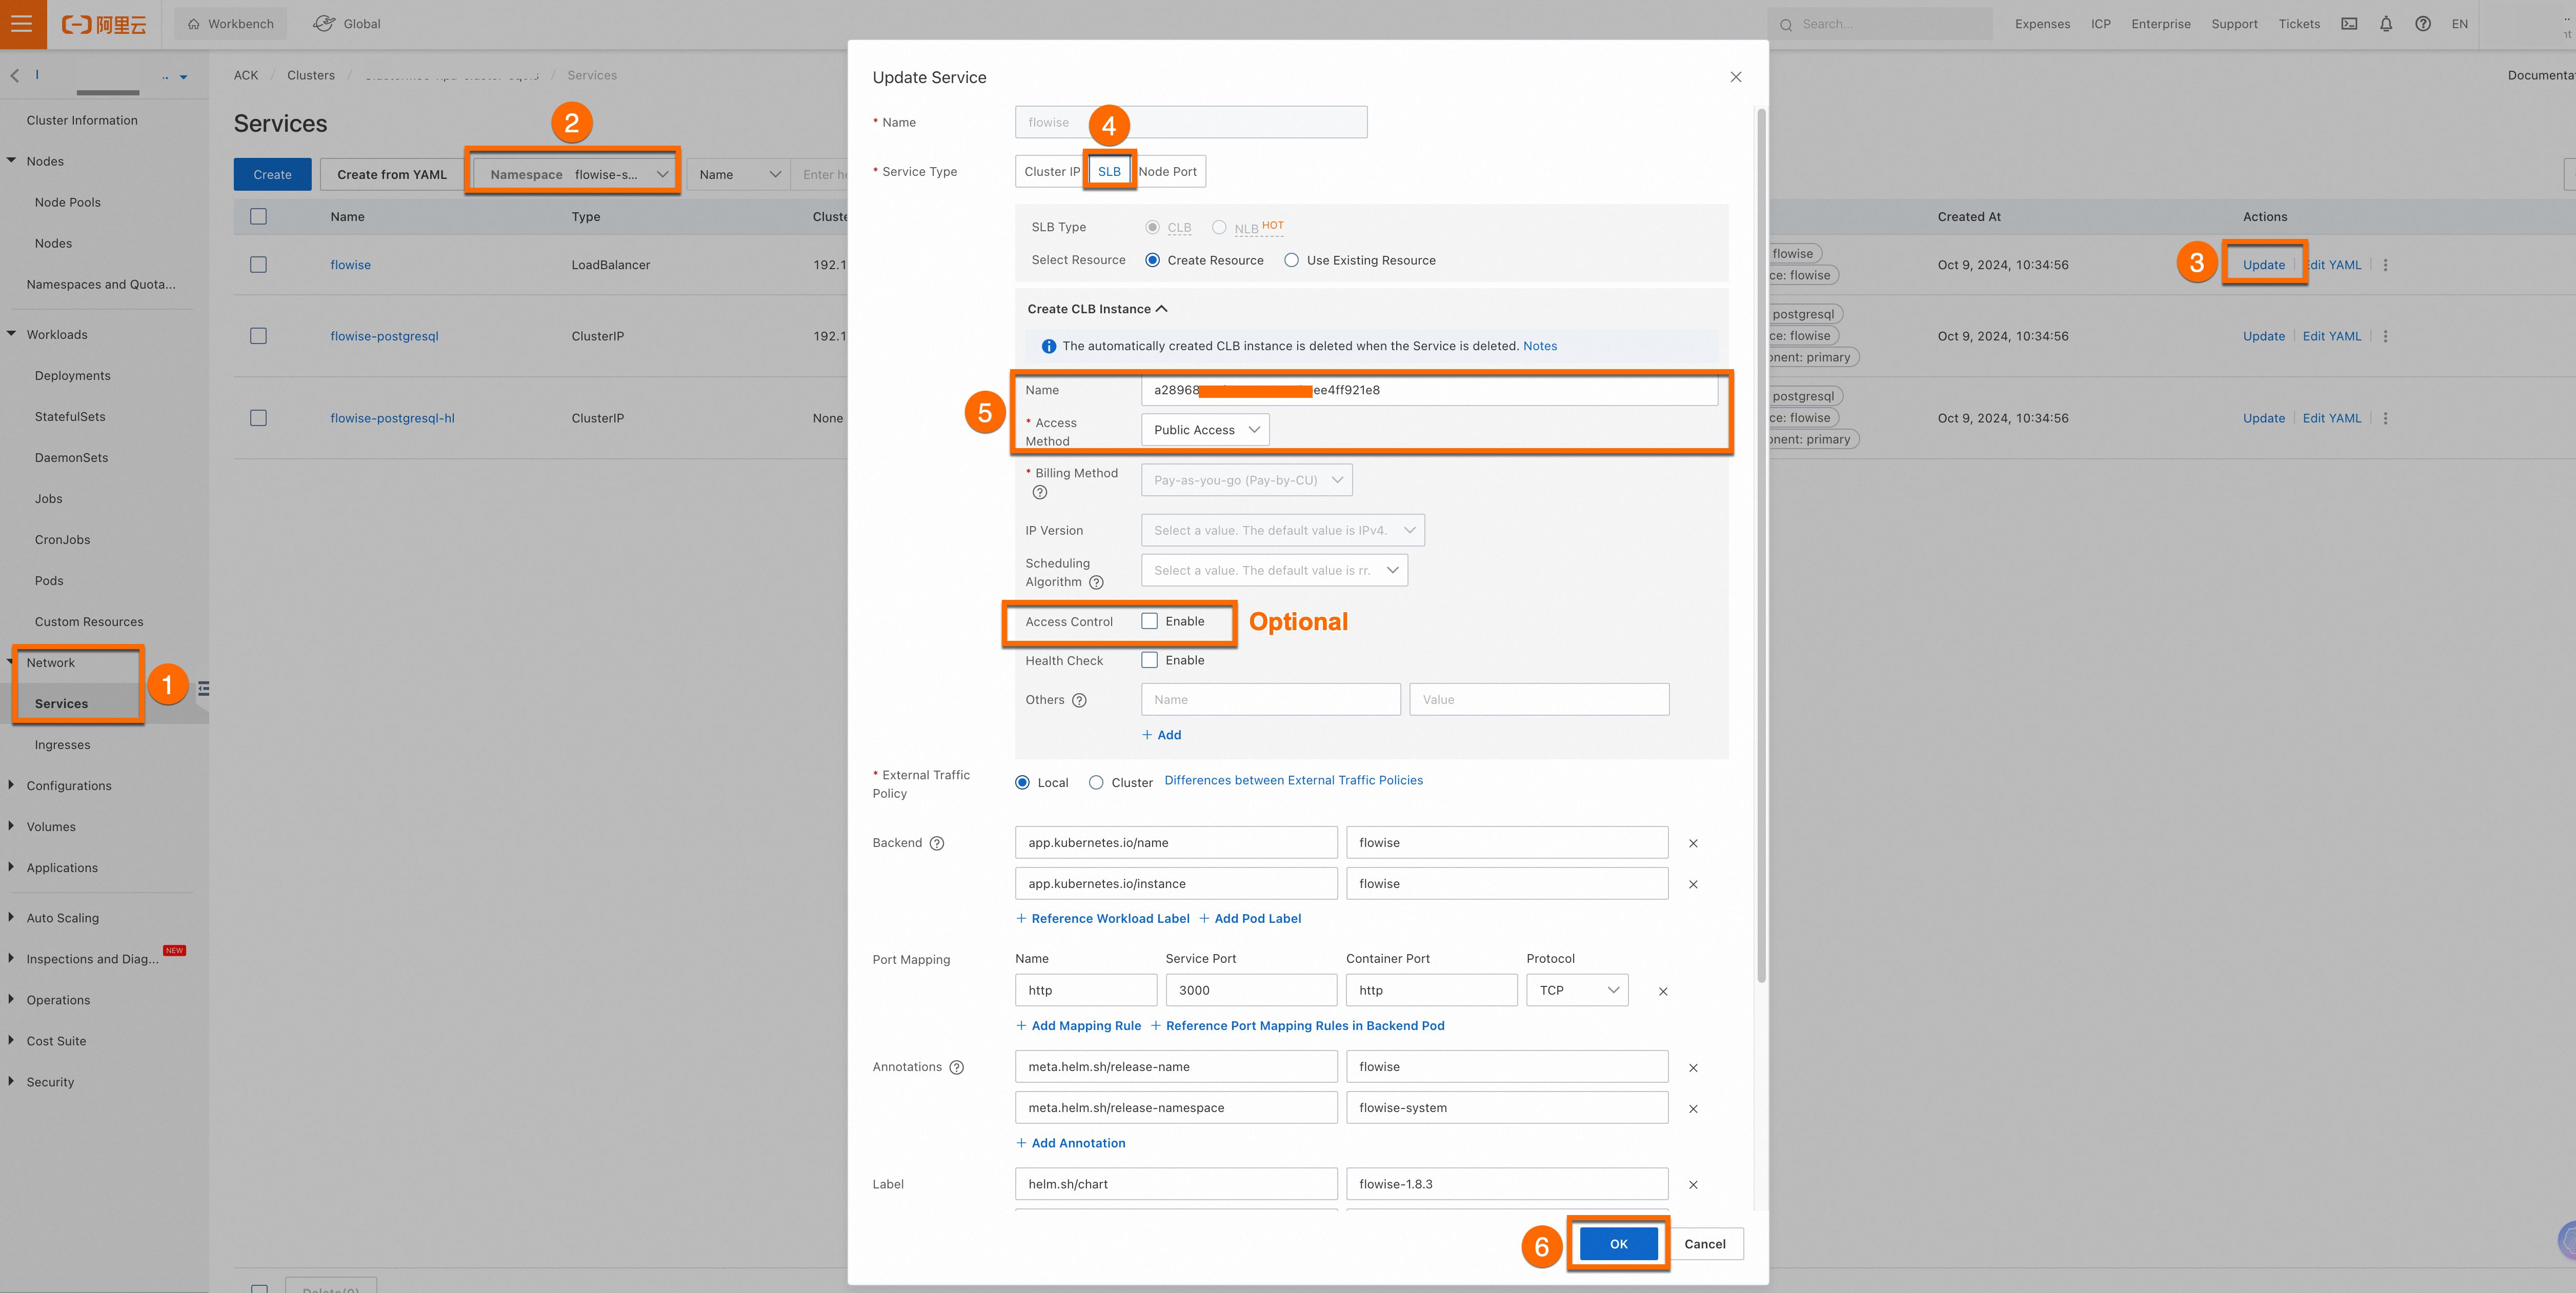2576x1293 pixels.
Task: Open the Access Method dropdown
Action: click(1205, 430)
